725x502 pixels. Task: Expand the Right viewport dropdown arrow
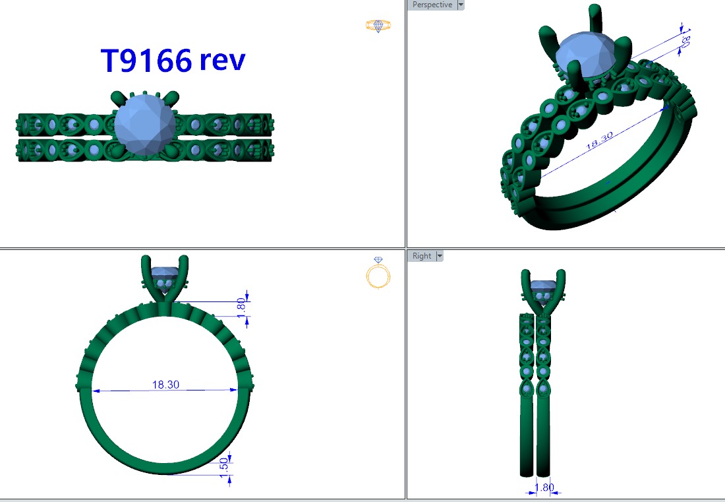440,256
